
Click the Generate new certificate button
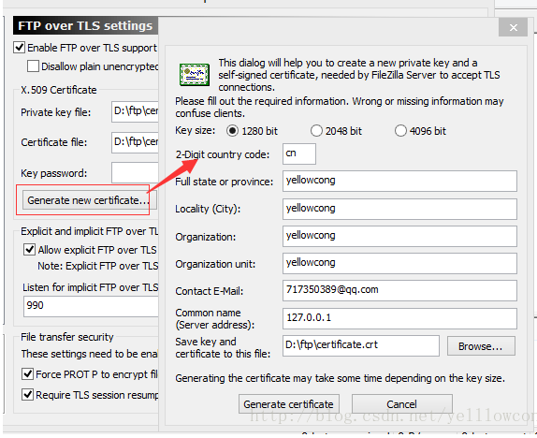[90, 200]
